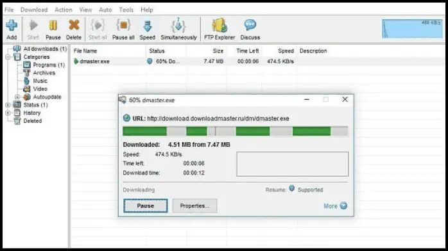Click the More arrow icon in dialog
Viewport: 448px width, 251px height.
click(343, 206)
